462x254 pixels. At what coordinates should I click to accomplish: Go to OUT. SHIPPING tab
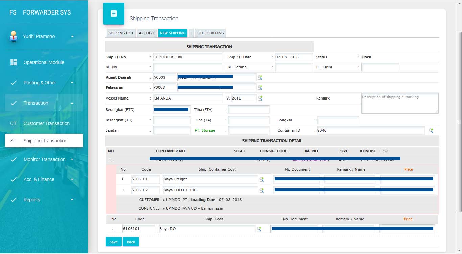point(210,33)
